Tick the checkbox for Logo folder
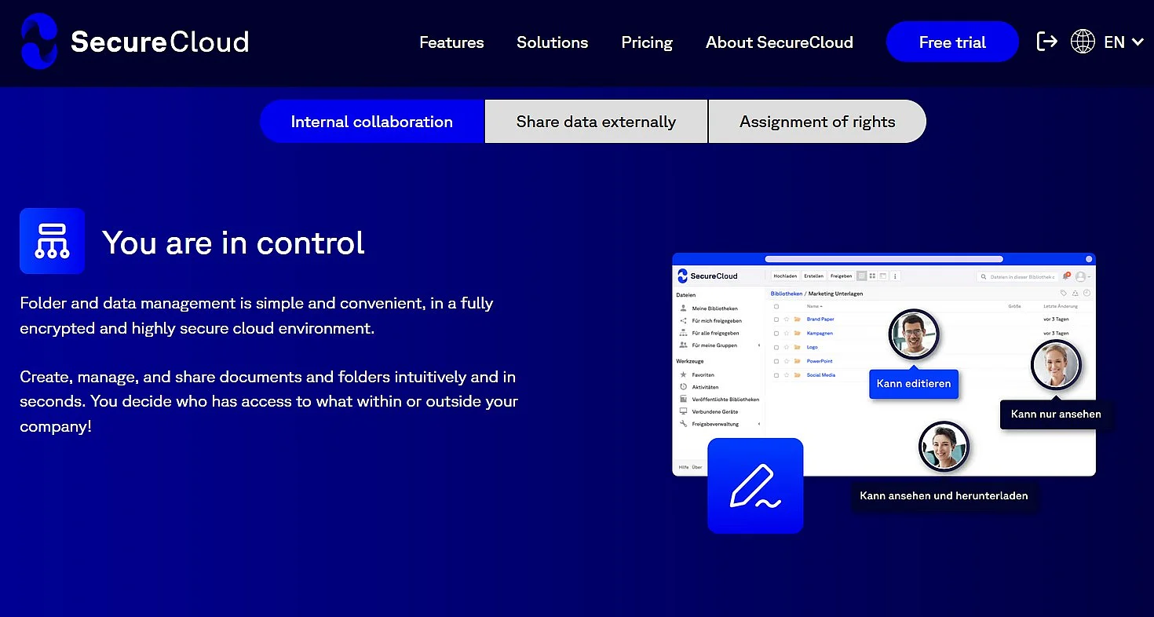 point(776,347)
